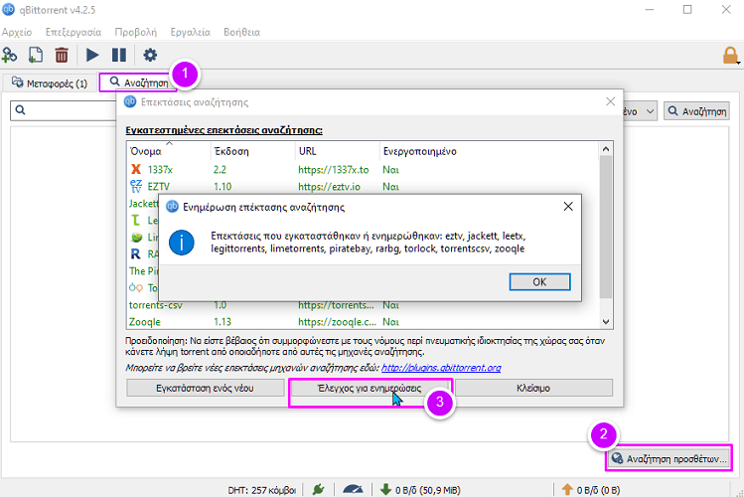Screen dimensions: 744x497
Task: Click the Αναζήτηση search button at top right
Action: pos(696,111)
